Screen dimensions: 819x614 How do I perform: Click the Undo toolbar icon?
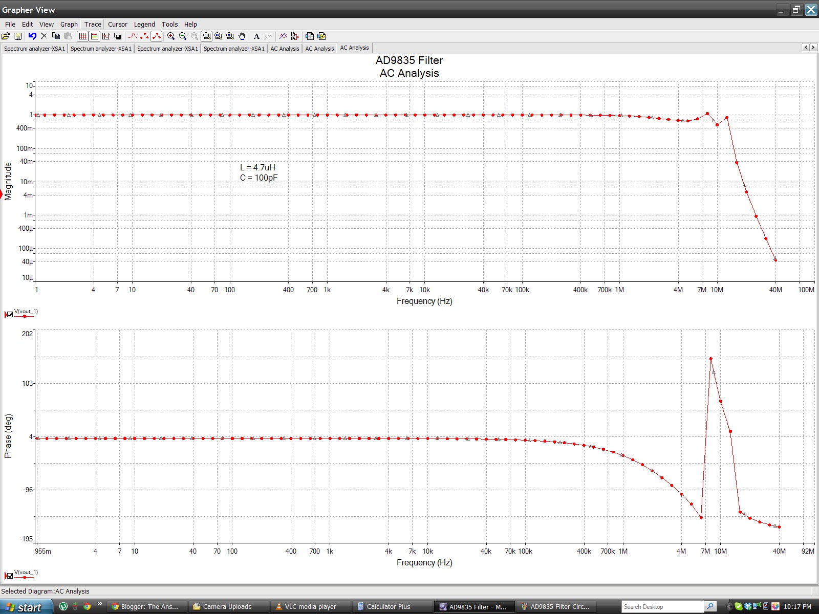pyautogui.click(x=32, y=36)
